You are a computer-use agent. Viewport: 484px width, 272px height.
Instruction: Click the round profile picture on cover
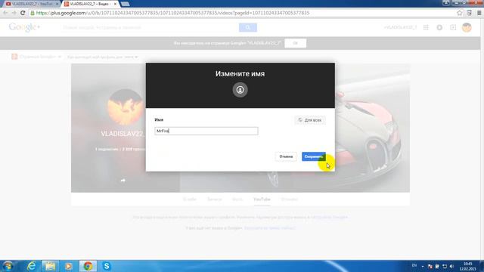125,107
